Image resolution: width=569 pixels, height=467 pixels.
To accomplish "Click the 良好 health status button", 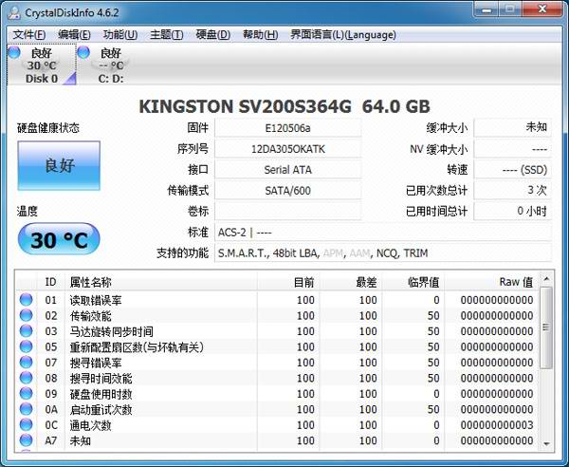I will (58, 165).
